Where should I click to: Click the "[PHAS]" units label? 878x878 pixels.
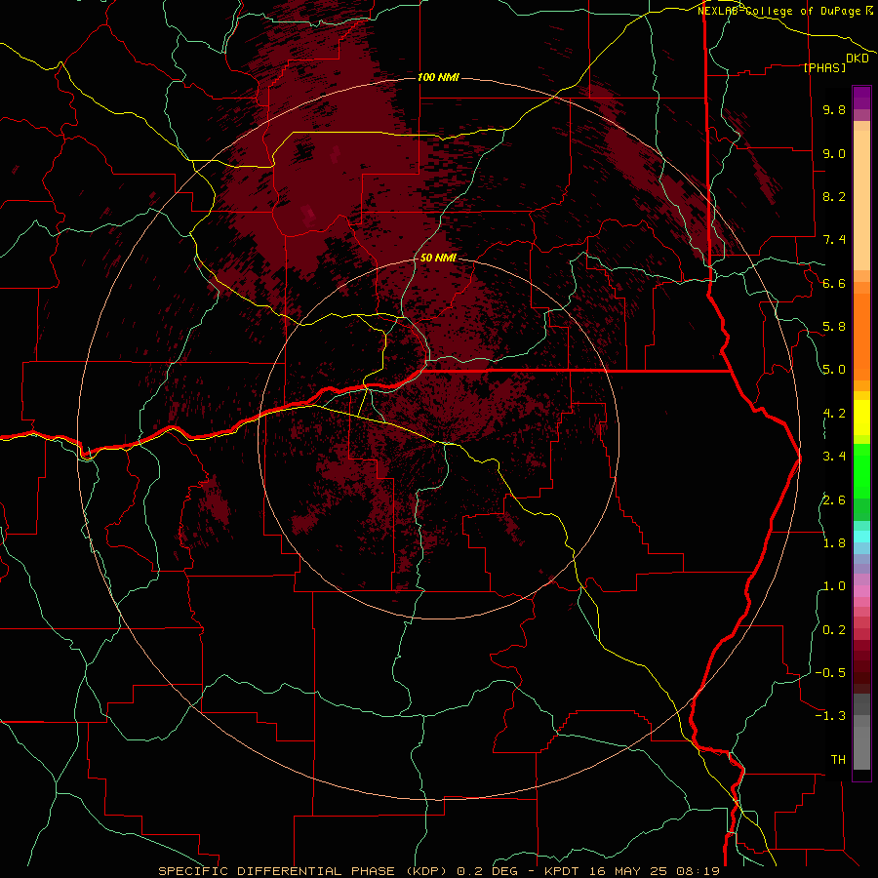tap(824, 67)
